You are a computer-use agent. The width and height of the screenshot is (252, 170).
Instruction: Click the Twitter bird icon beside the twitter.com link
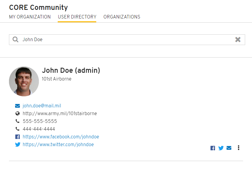(18, 144)
